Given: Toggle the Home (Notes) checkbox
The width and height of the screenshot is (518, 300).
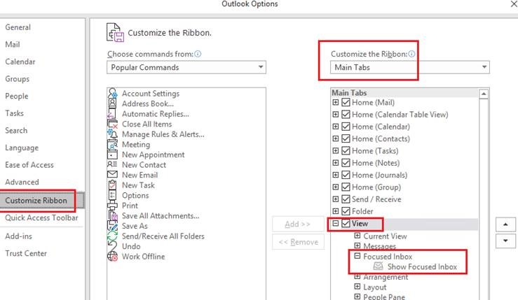Looking at the screenshot, I should coord(346,163).
